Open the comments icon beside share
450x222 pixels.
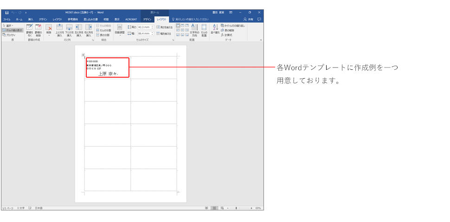click(x=259, y=19)
